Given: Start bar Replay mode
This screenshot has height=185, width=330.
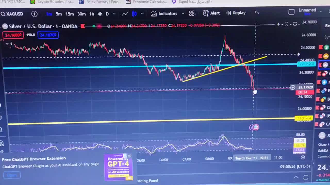Looking at the screenshot, I should 236,13.
